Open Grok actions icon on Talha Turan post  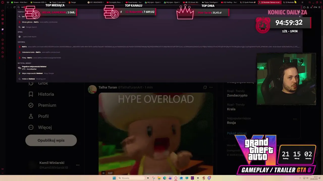(205, 87)
